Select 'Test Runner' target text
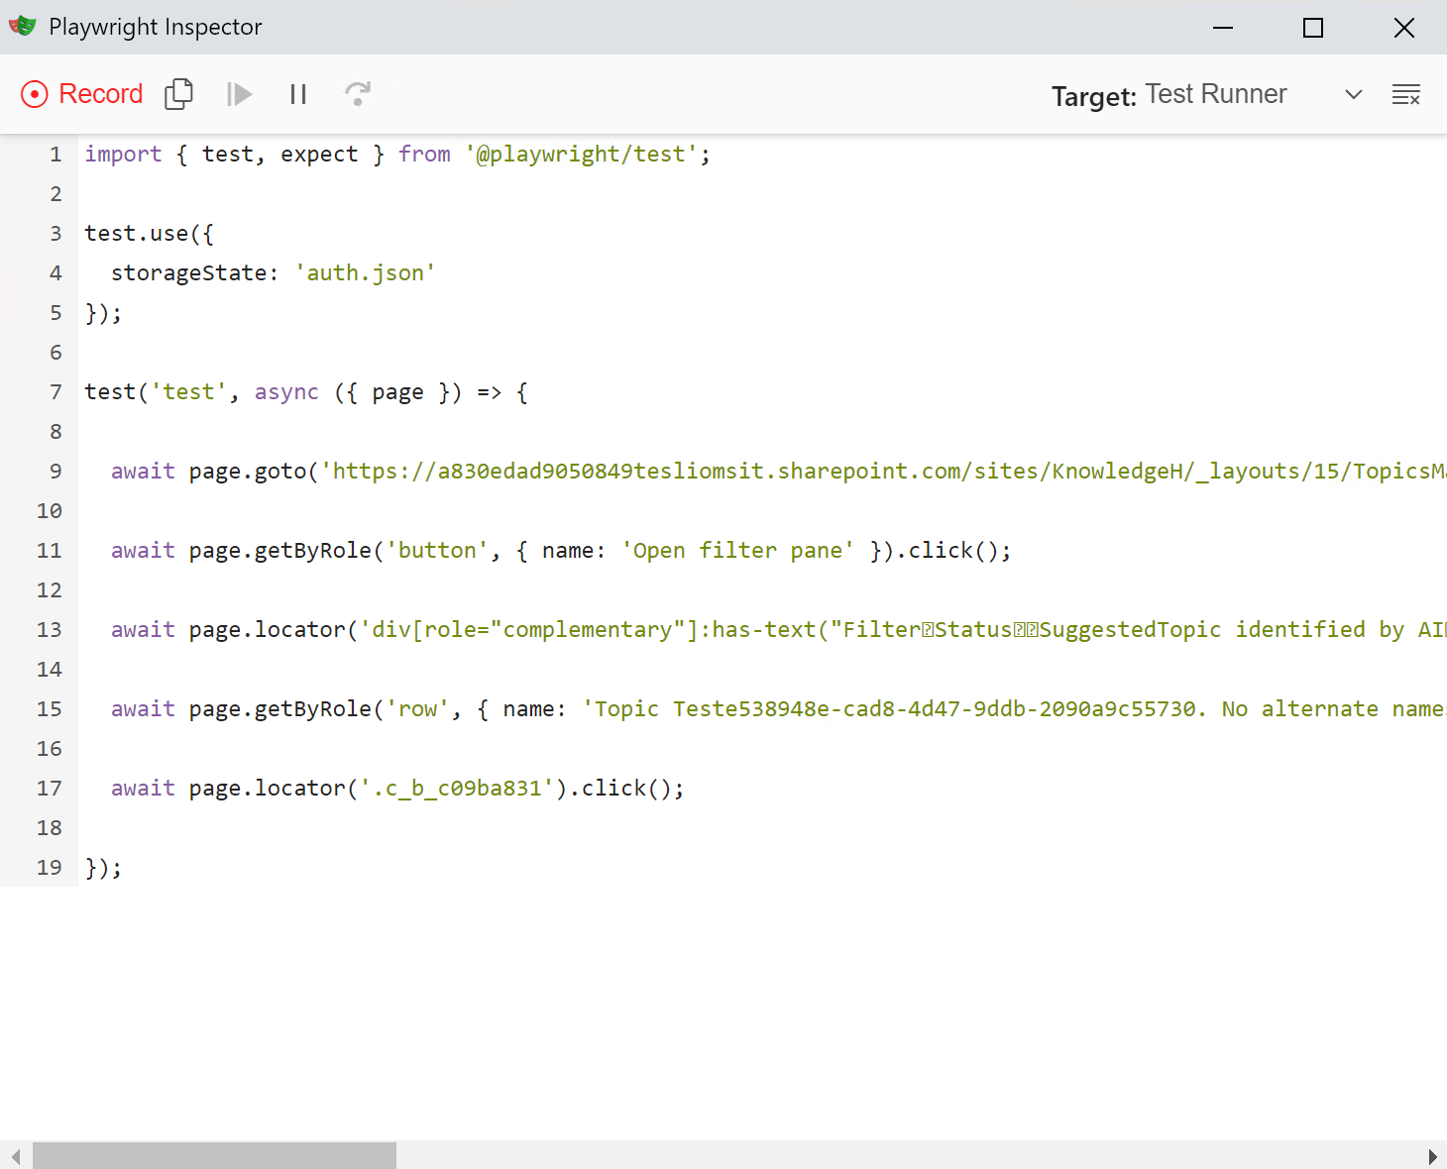 click(x=1216, y=94)
